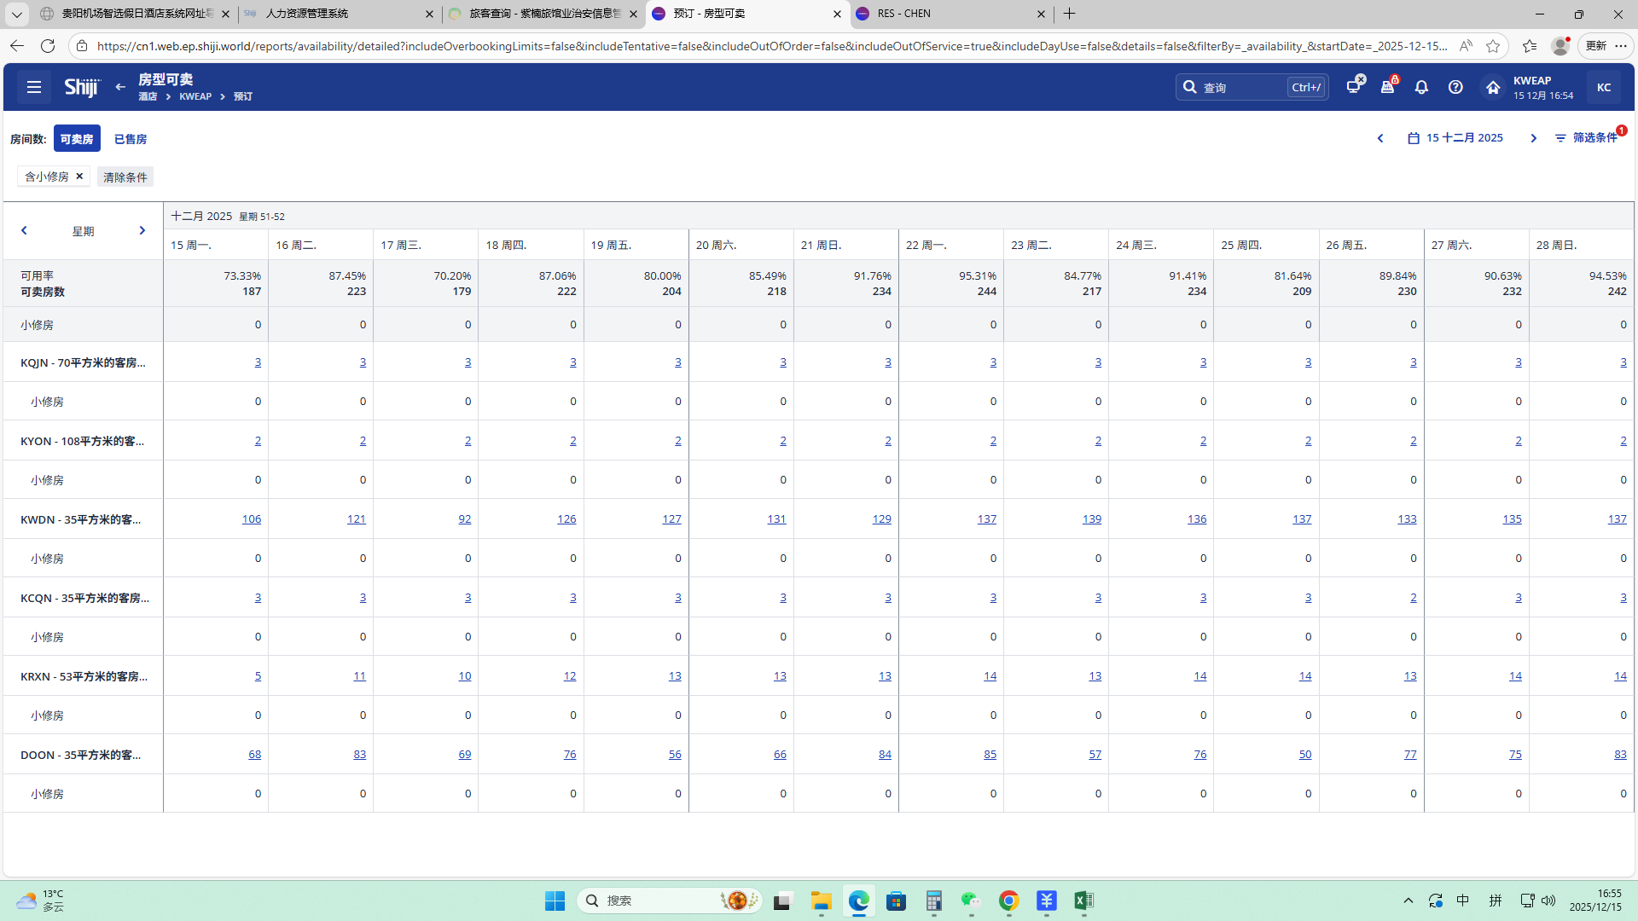1638x921 pixels.
Task: Open the hamburger main menu
Action: pyautogui.click(x=34, y=87)
